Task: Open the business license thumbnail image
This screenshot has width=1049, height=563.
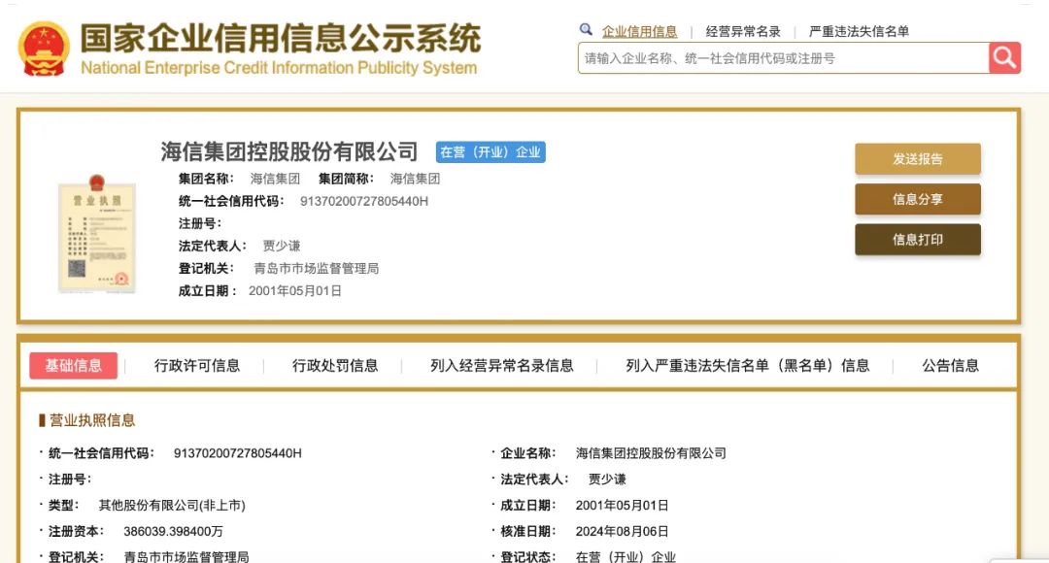Action: point(96,234)
